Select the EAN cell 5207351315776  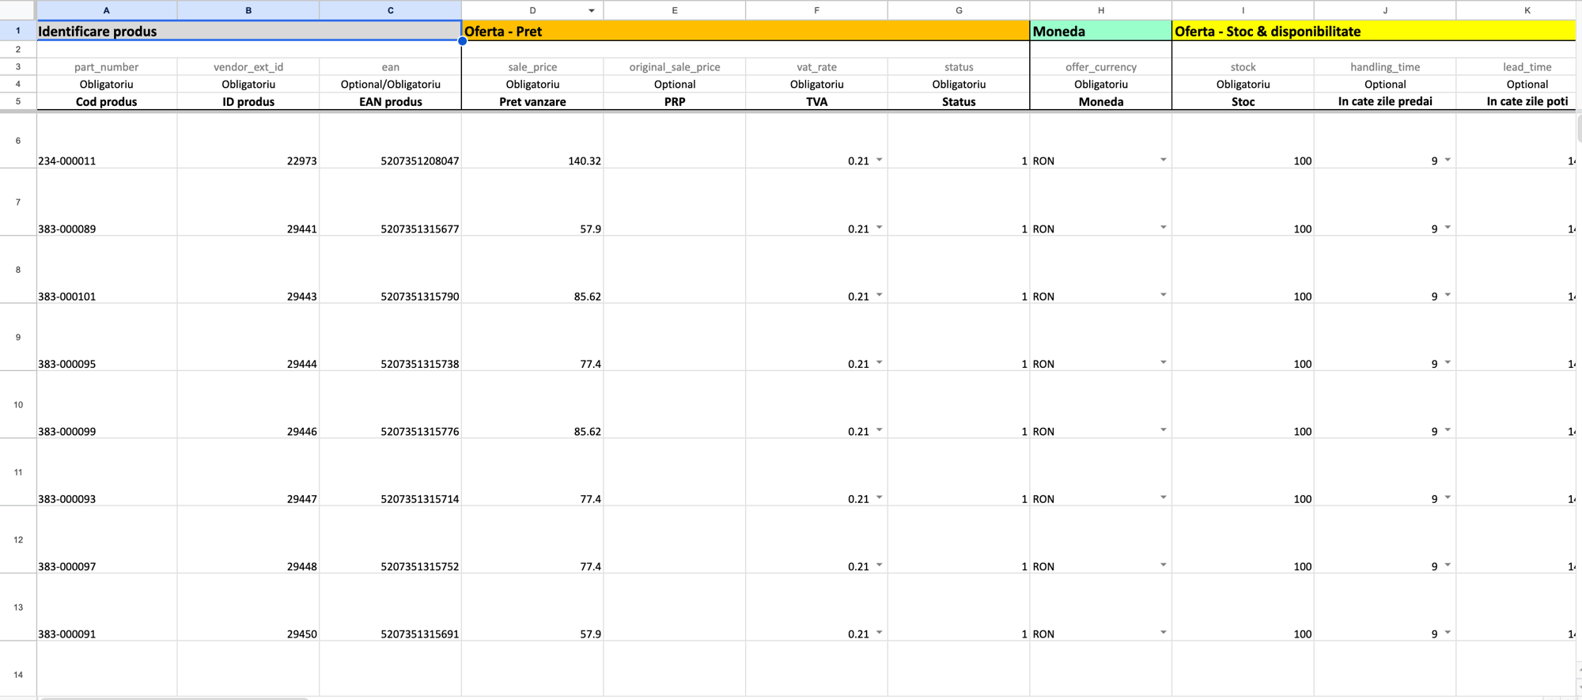[390, 431]
